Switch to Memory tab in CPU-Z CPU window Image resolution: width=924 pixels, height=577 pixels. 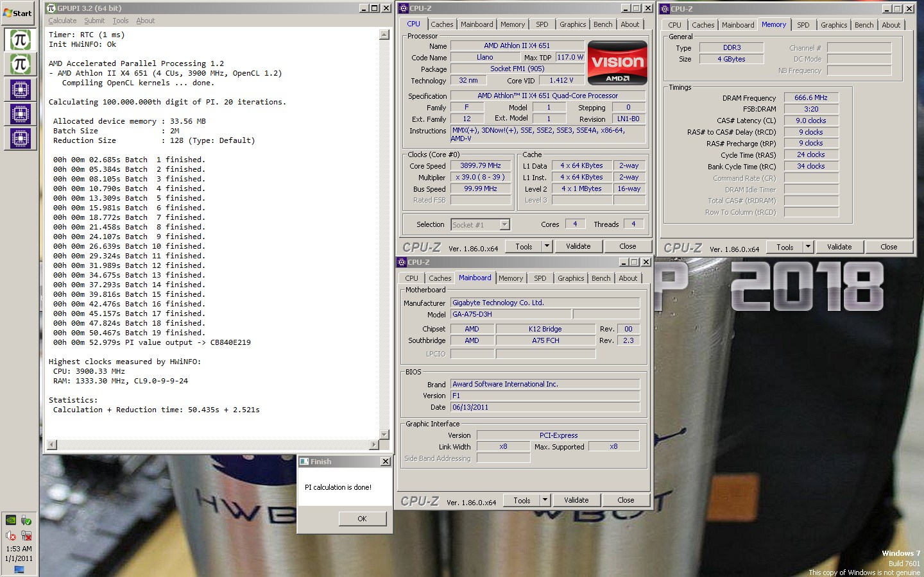[513, 24]
